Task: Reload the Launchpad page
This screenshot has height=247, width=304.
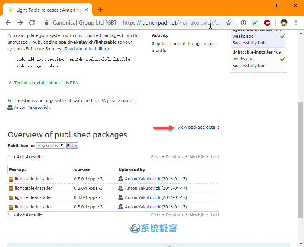Action: (x=32, y=23)
